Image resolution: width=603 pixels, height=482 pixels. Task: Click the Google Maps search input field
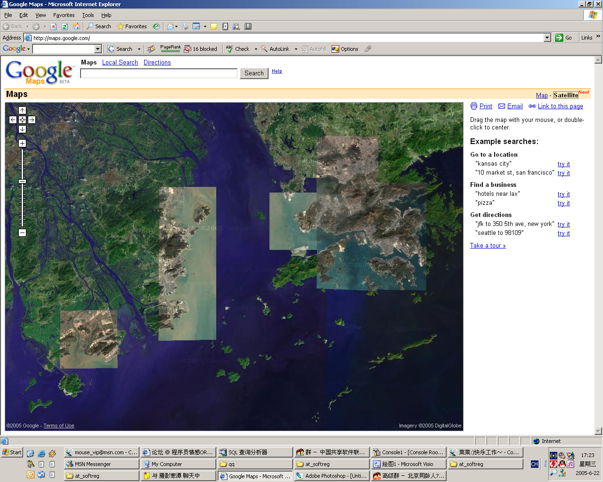159,73
